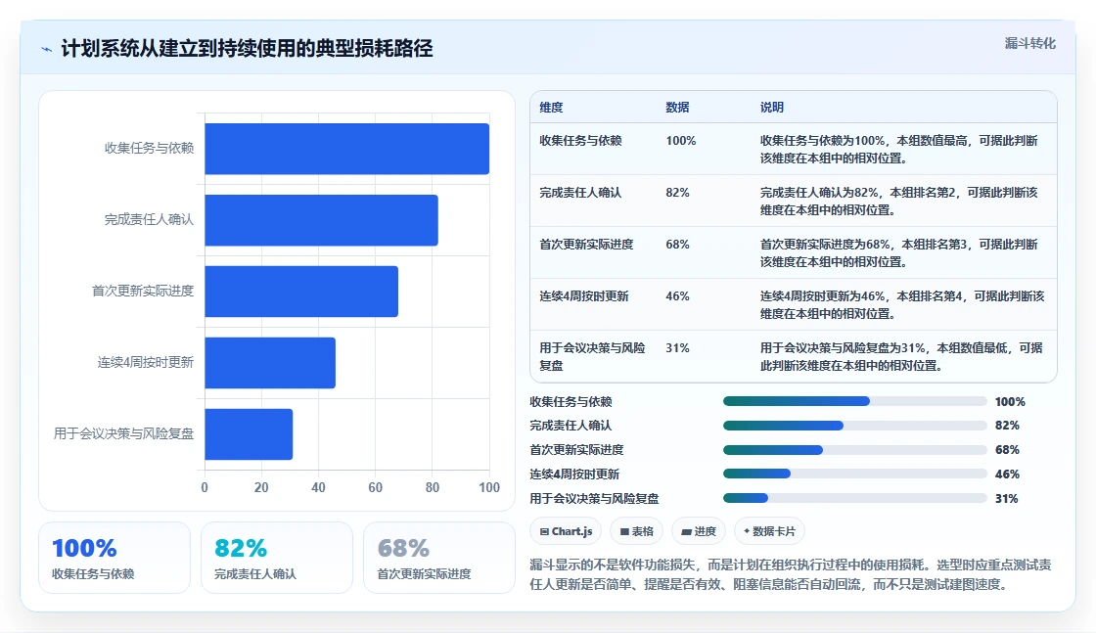Open the 68% 首次更新实际进度 data card
Viewport: 1096px width, 633px height.
point(439,559)
